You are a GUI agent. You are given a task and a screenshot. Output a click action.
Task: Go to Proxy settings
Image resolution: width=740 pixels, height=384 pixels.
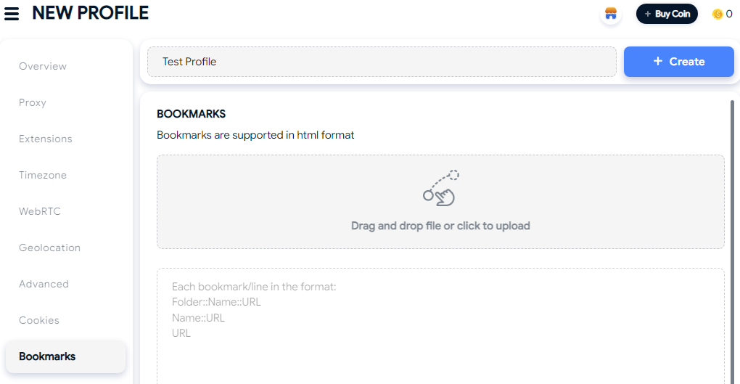point(33,102)
